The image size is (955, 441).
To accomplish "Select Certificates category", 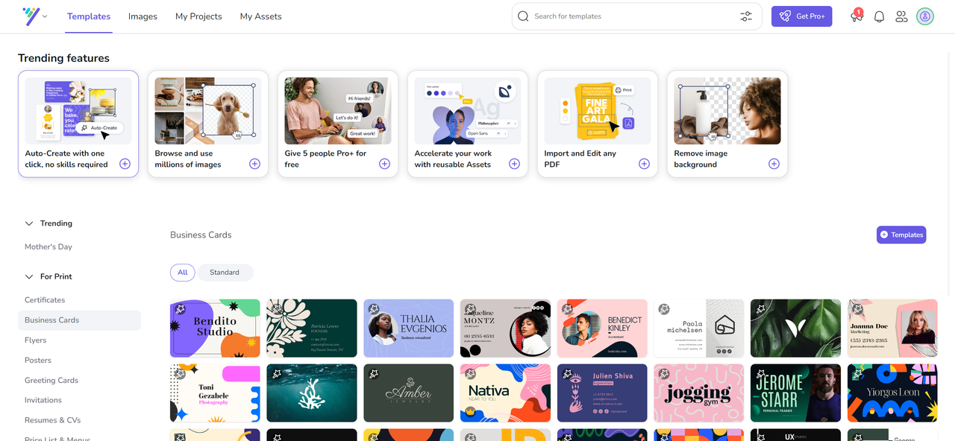I will (45, 299).
